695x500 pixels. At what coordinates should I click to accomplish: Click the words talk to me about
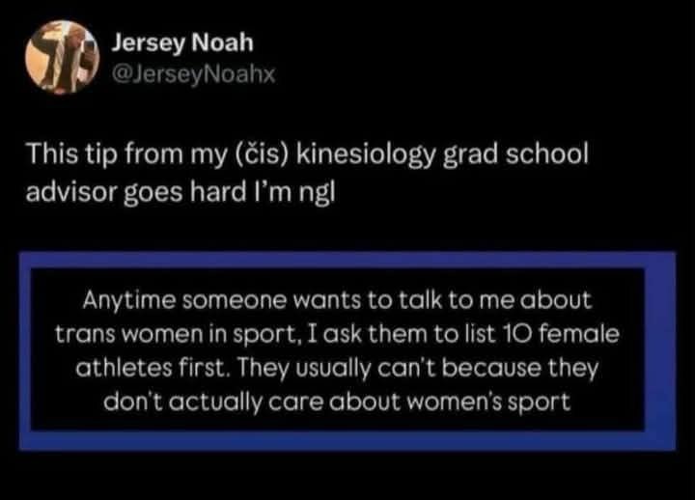coord(495,300)
